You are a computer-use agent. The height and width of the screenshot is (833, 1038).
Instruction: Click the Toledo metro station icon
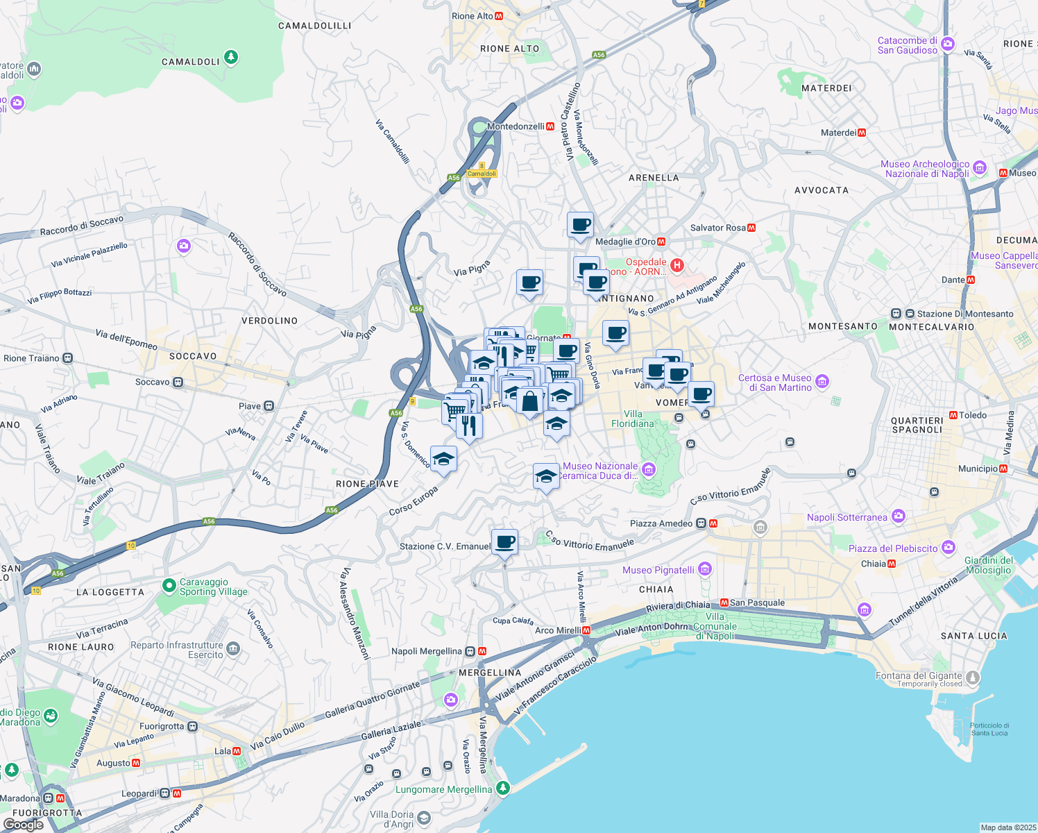click(x=953, y=415)
